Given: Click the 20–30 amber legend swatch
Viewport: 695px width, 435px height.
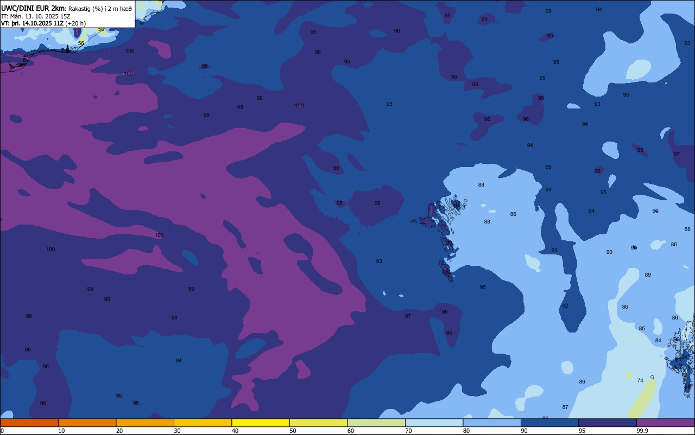Looking at the screenshot, I should (x=145, y=423).
